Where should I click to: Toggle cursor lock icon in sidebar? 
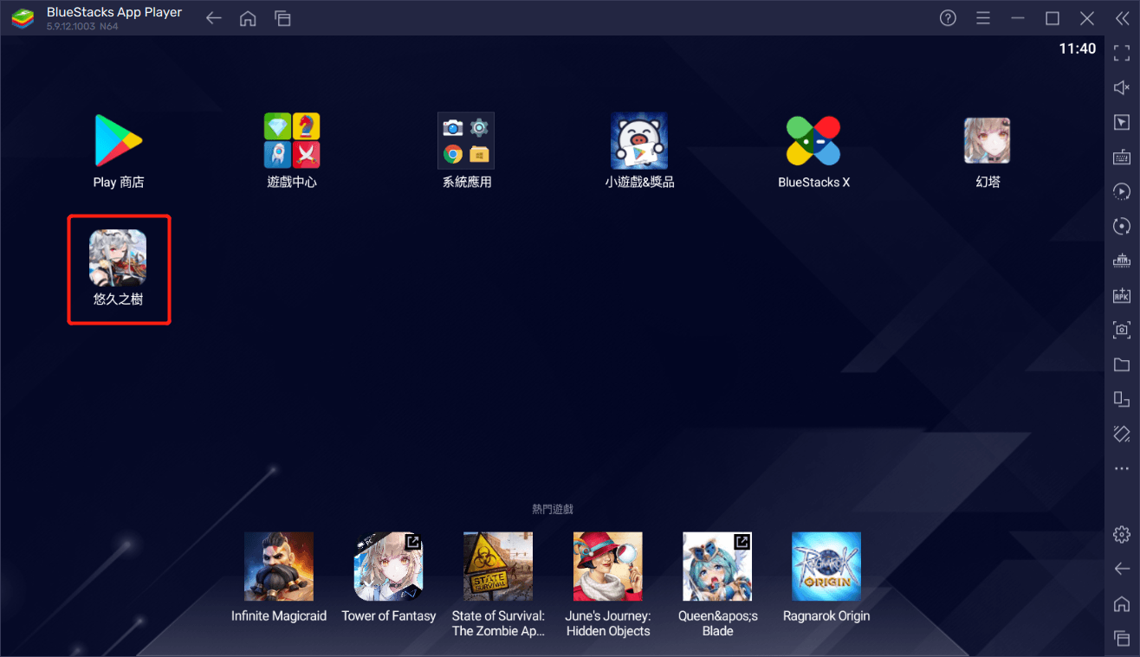1122,122
